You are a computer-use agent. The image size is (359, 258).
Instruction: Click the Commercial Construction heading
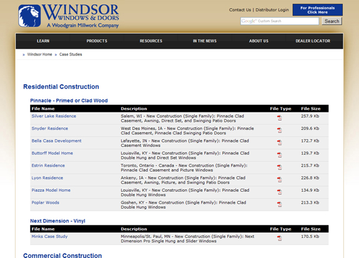62,256
